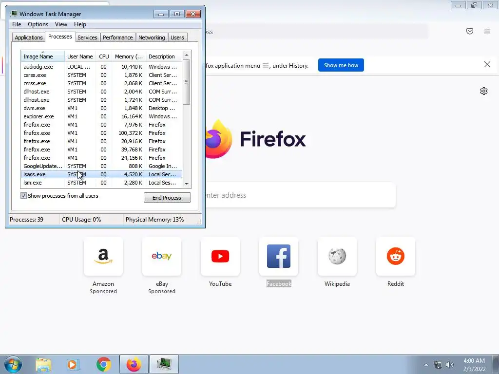Viewport: 499px width, 374px height.
Task: Select the lsm.exe process row
Action: coord(101,183)
